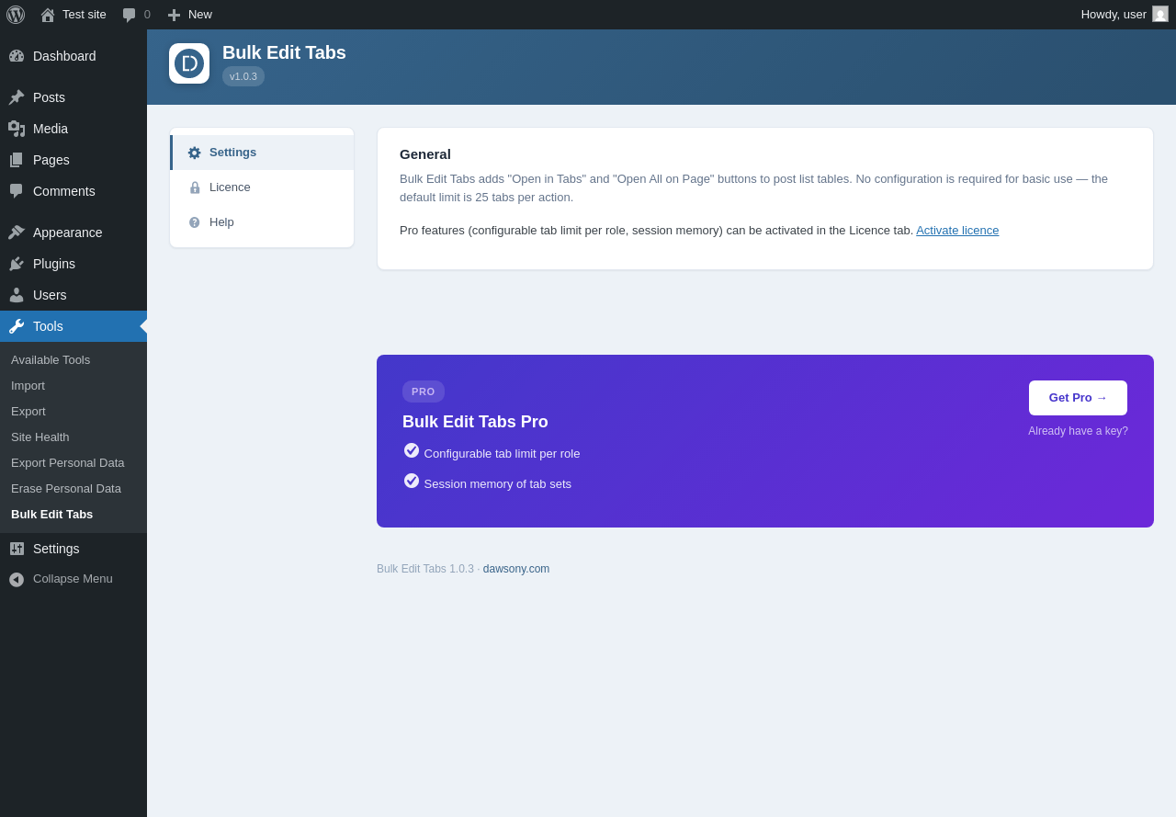Click Already have a key? link

1078,431
